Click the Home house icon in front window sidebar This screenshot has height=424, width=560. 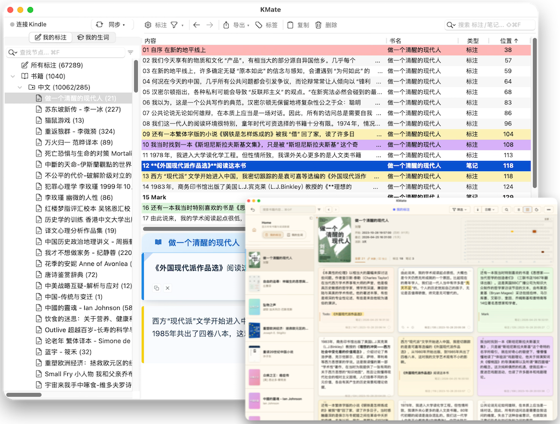coord(254,230)
